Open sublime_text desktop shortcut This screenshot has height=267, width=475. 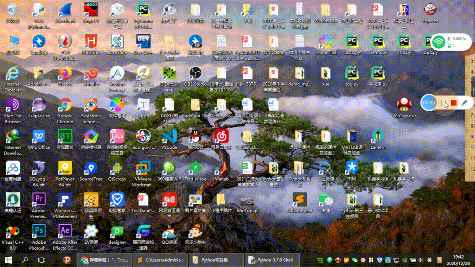coord(300,203)
